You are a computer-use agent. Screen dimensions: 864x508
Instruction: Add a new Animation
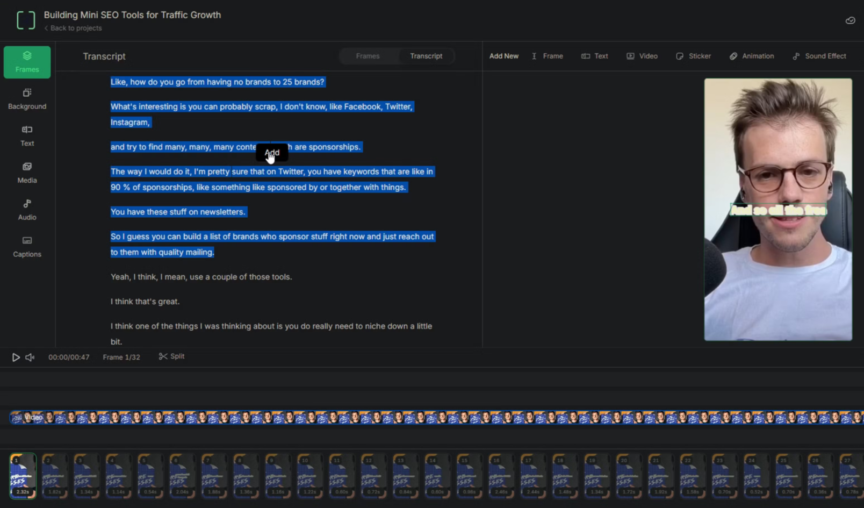click(752, 56)
